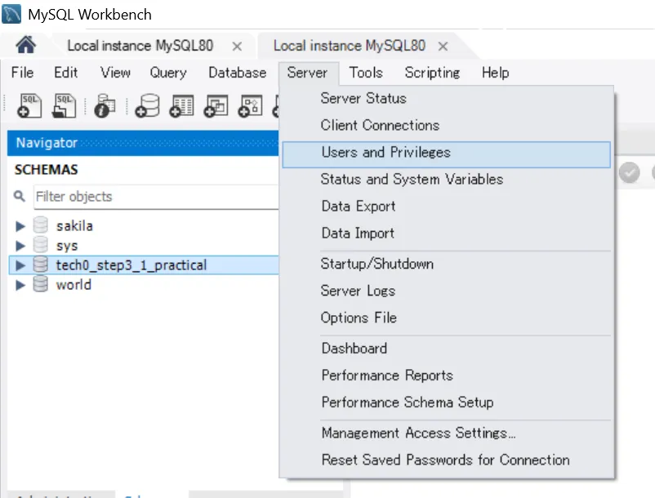Create a new table icon

coord(181,105)
